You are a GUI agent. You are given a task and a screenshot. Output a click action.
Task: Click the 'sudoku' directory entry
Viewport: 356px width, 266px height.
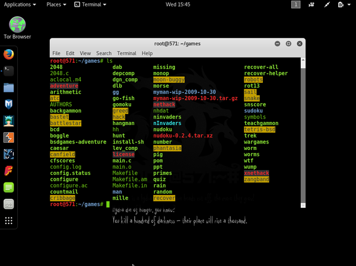[x=253, y=111]
